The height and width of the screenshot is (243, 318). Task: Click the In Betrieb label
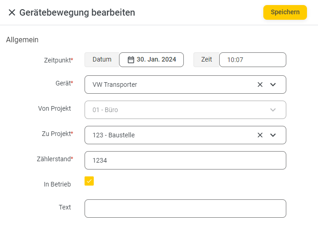[57, 184]
